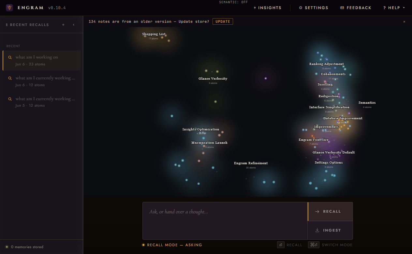Open the Feedback form

356,8
